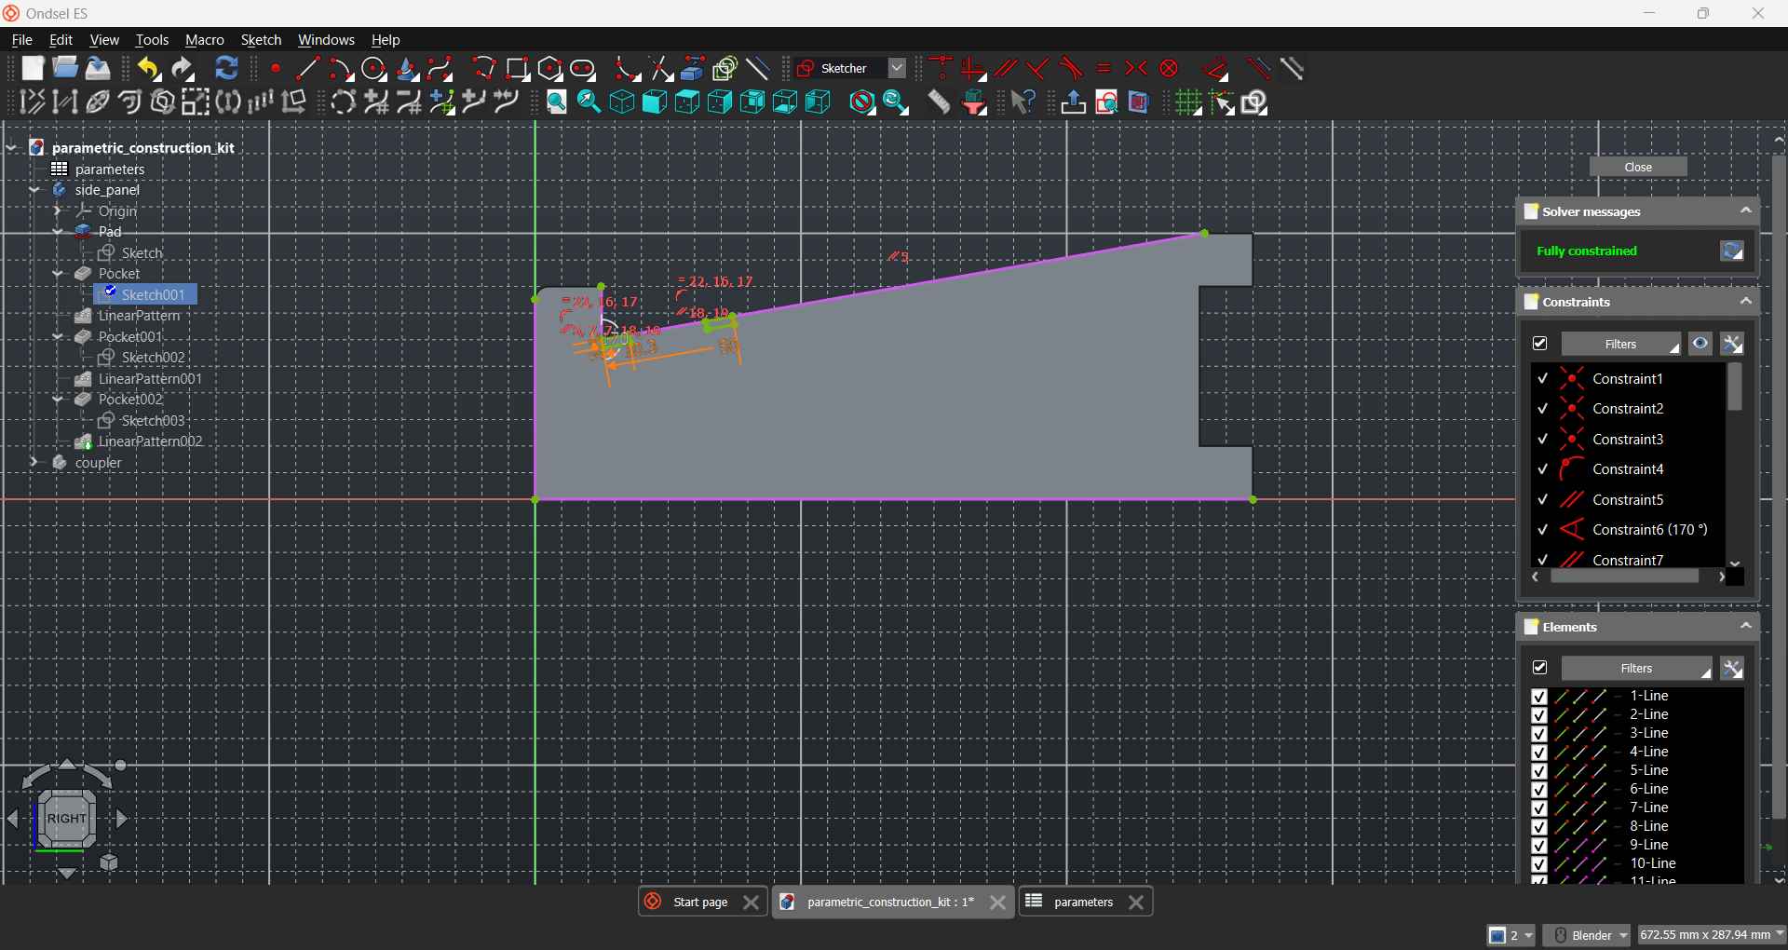This screenshot has height=950, width=1788.
Task: Open the constraints Filters button
Action: [x=1620, y=345]
